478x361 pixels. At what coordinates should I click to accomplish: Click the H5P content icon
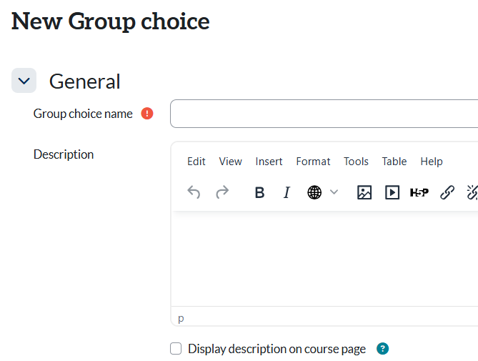tap(419, 192)
